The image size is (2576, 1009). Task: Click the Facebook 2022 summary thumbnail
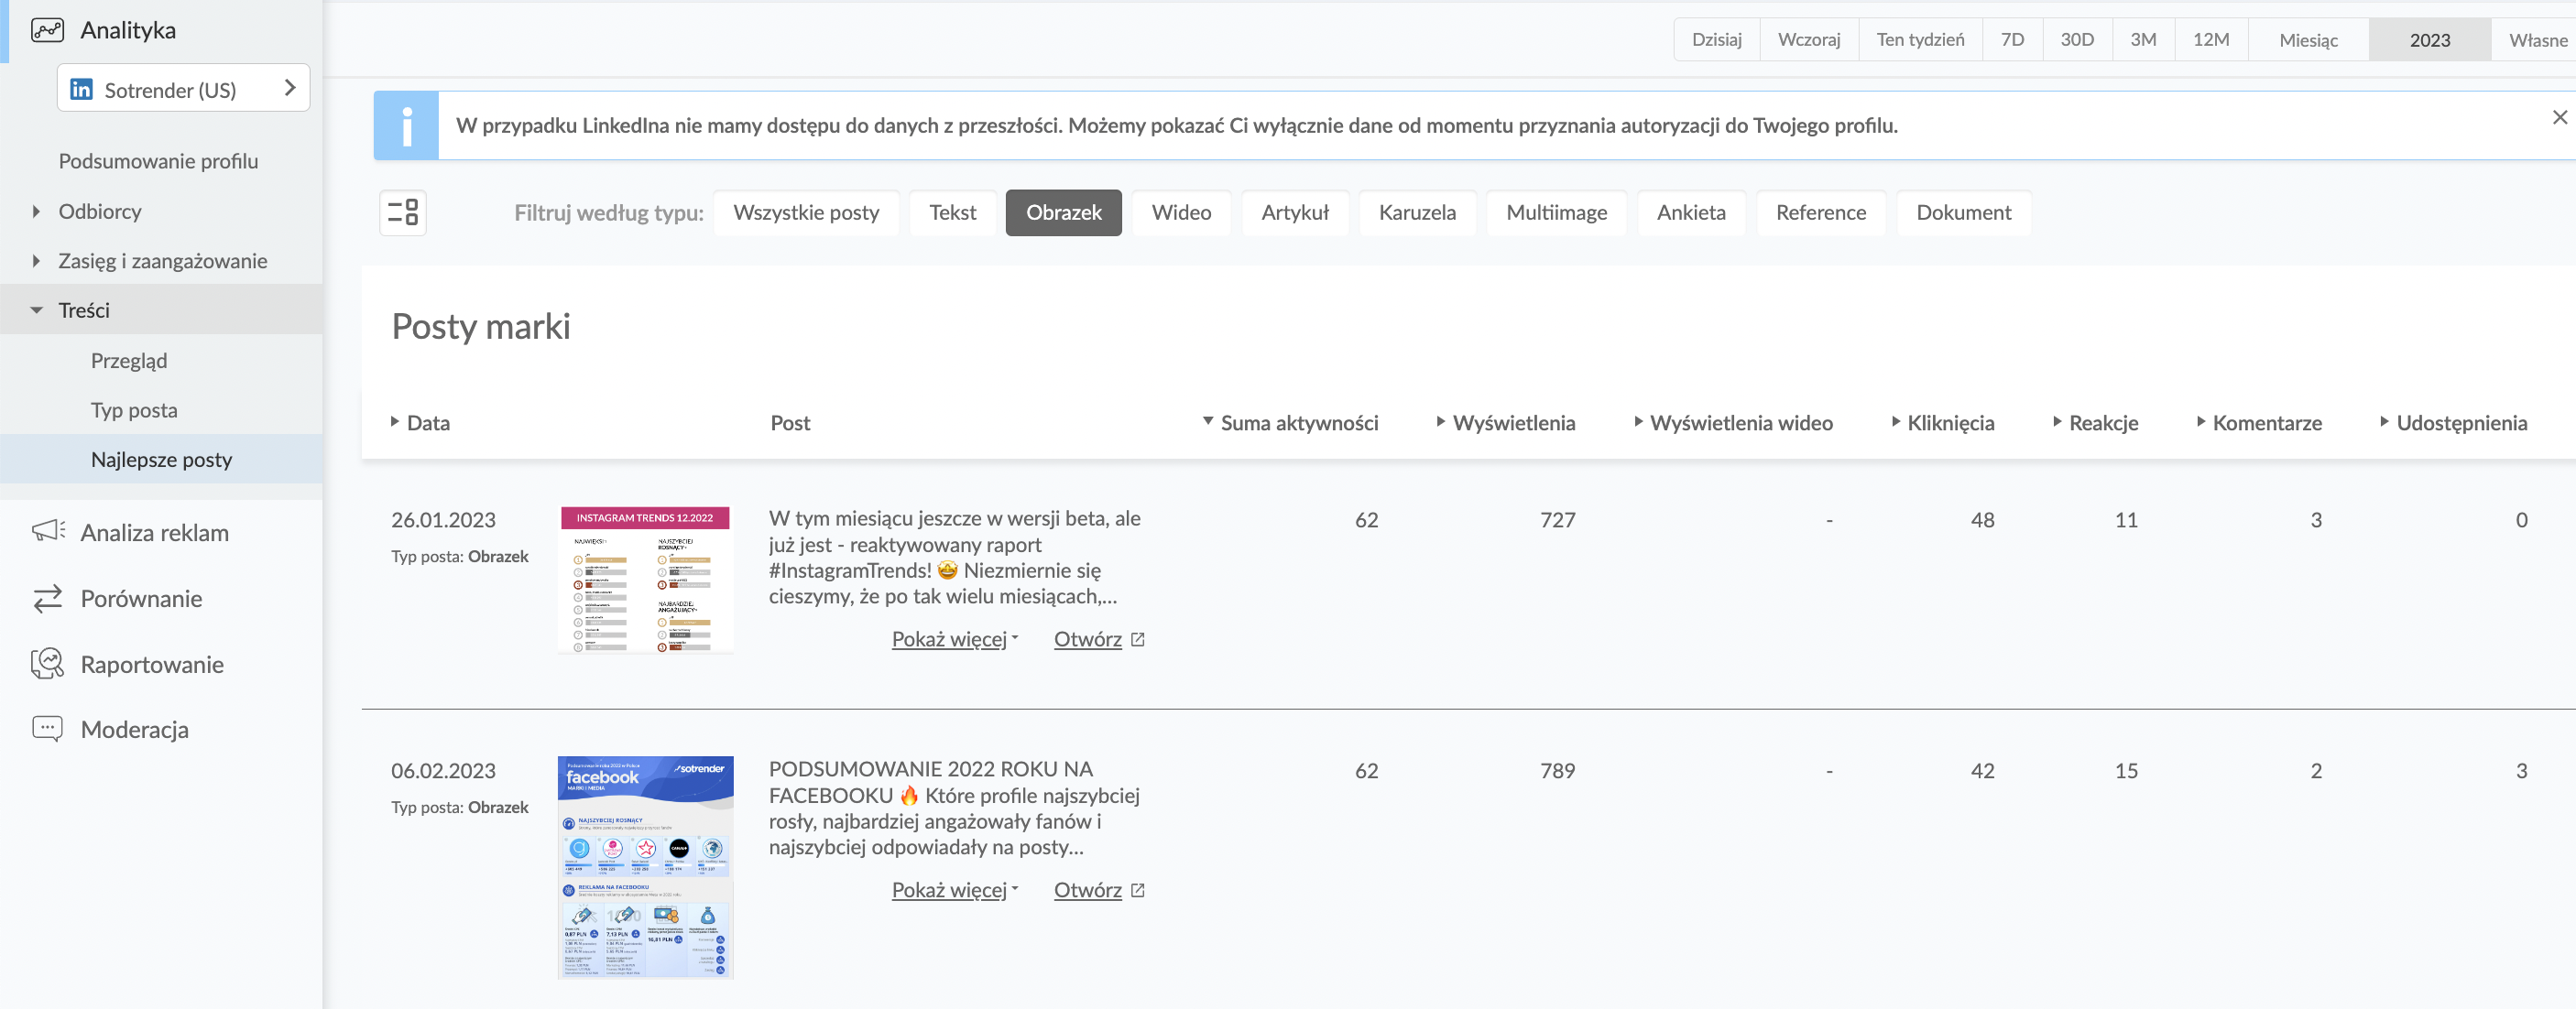pos(645,866)
